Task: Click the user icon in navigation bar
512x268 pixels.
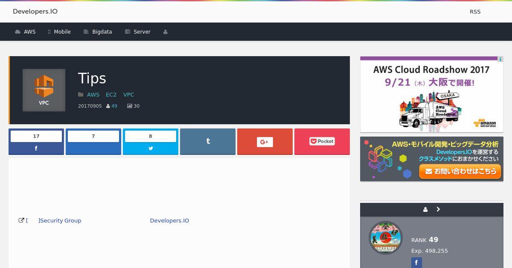Action: (x=166, y=32)
